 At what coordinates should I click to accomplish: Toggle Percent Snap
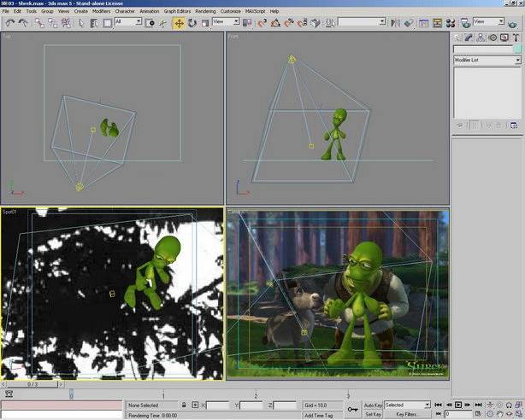click(289, 23)
